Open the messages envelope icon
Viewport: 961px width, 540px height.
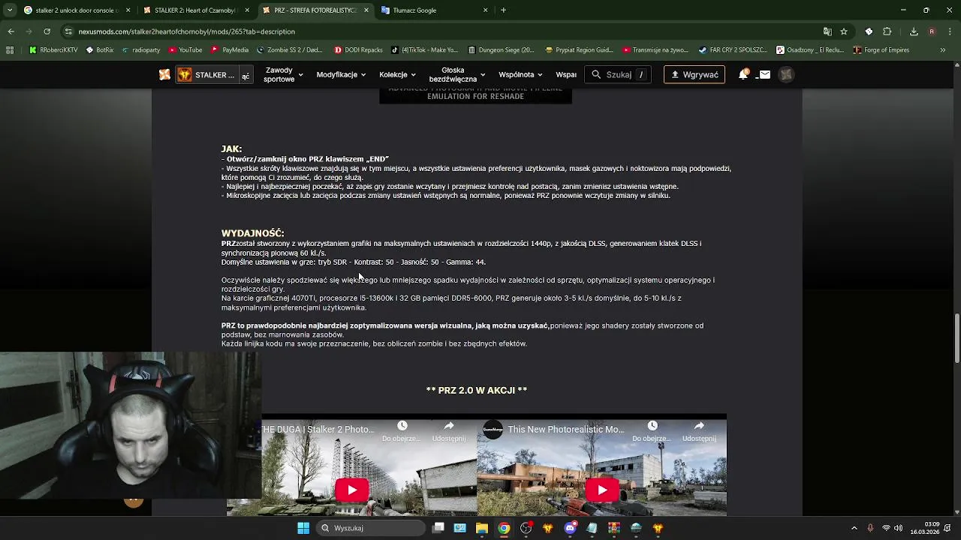pos(764,74)
